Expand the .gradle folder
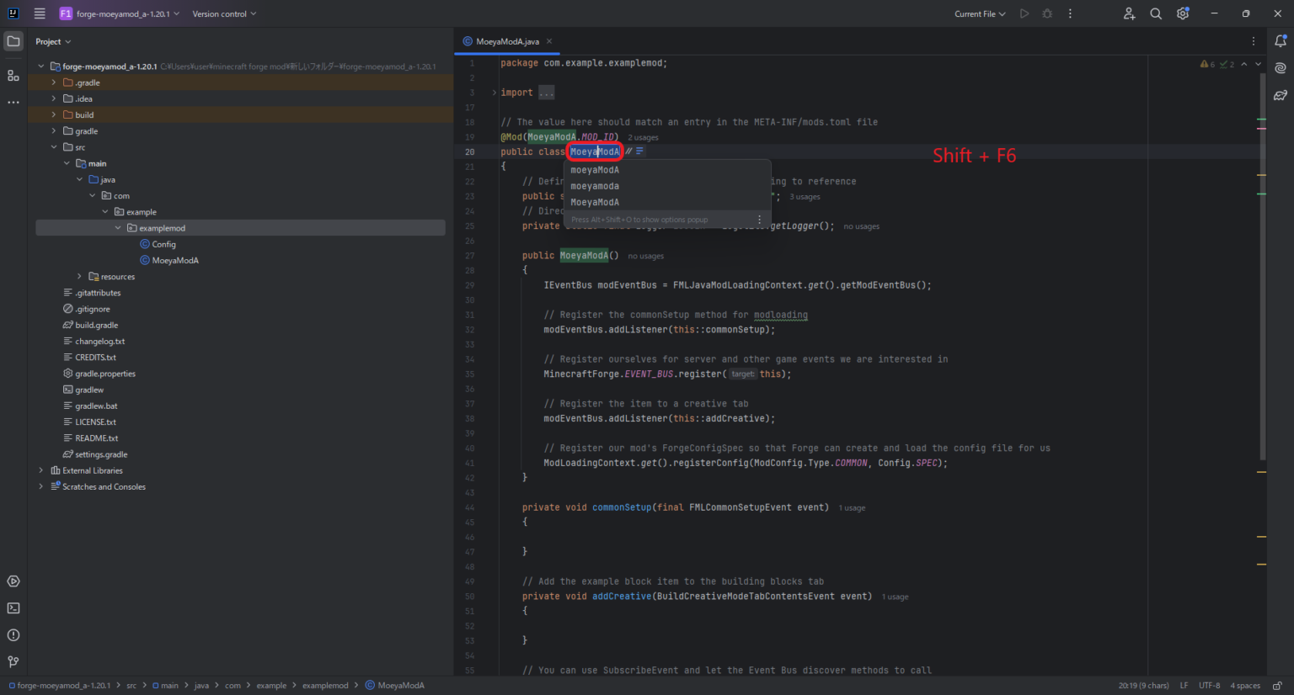The image size is (1294, 695). (54, 82)
